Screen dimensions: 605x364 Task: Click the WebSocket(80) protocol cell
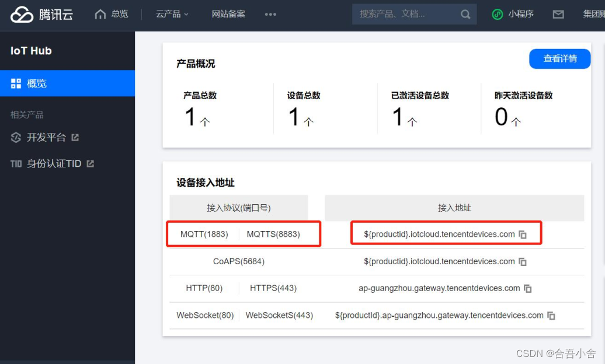(205, 315)
